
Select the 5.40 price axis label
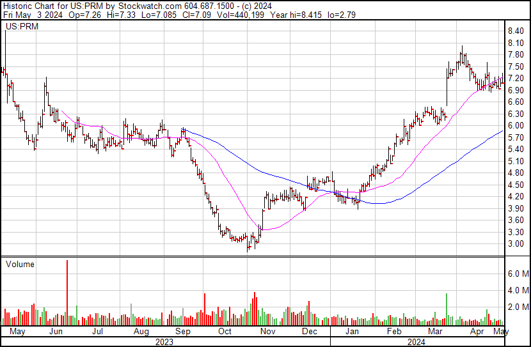(516, 149)
